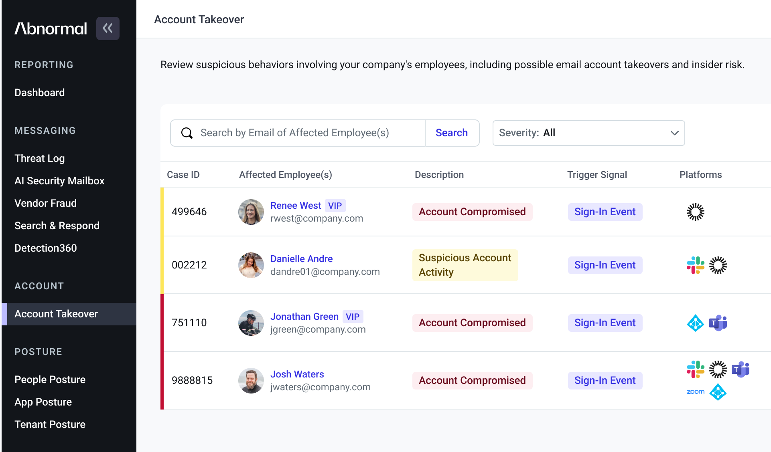The width and height of the screenshot is (771, 452).
Task: Click jwaters@company.com email text
Action: [x=320, y=387]
